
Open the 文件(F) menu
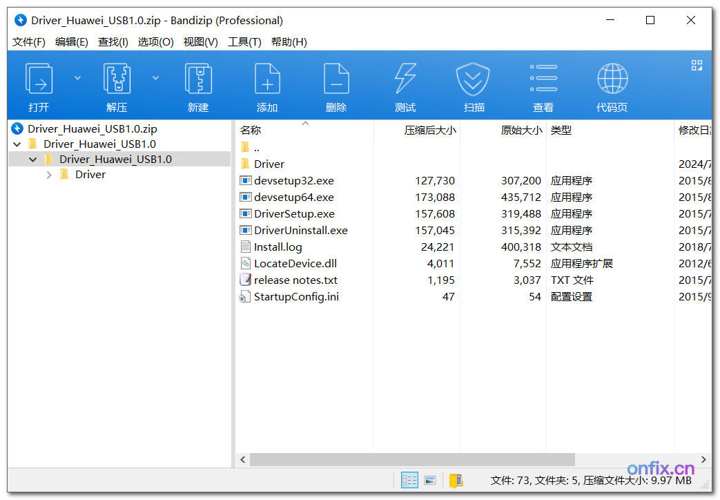tap(28, 41)
